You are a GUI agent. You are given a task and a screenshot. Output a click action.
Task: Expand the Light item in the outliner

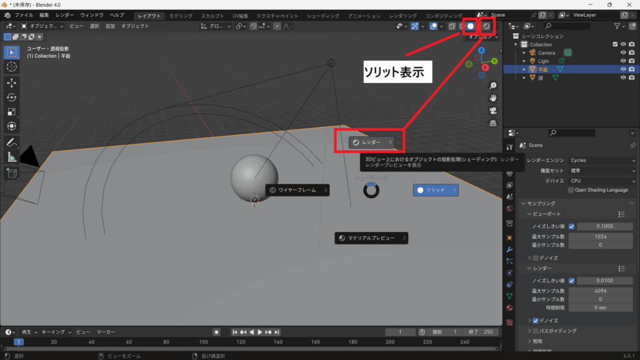tap(524, 61)
